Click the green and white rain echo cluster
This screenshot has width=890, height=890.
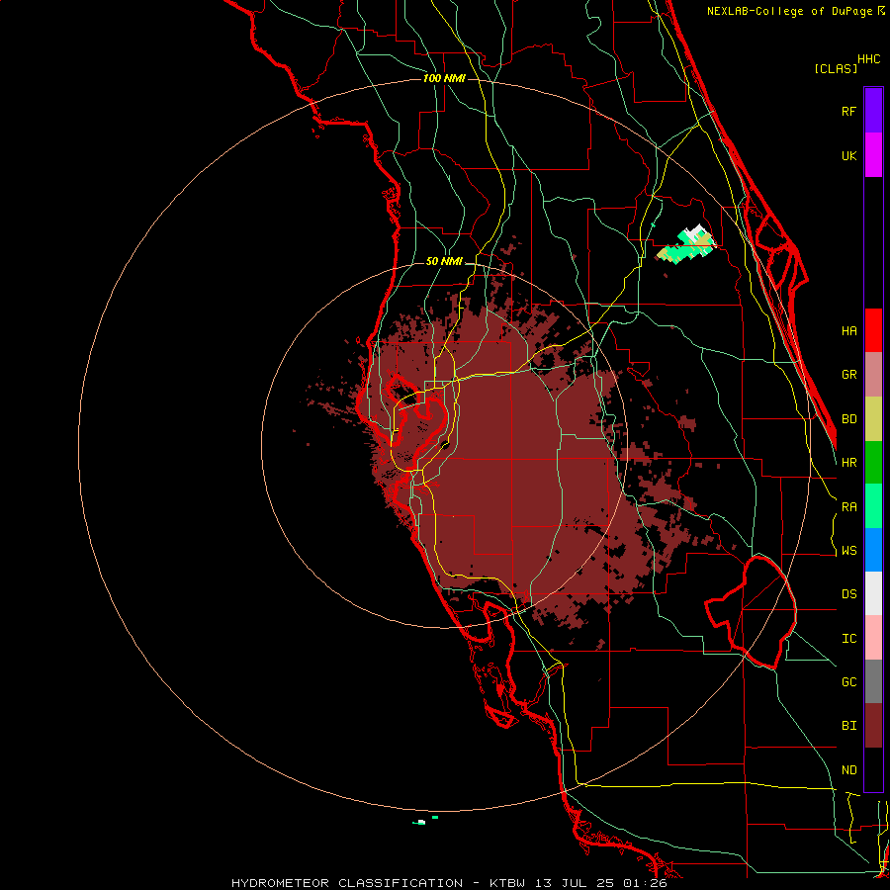tap(688, 245)
